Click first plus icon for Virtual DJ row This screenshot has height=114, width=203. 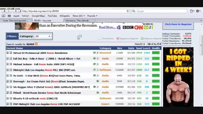(x=8, y=53)
